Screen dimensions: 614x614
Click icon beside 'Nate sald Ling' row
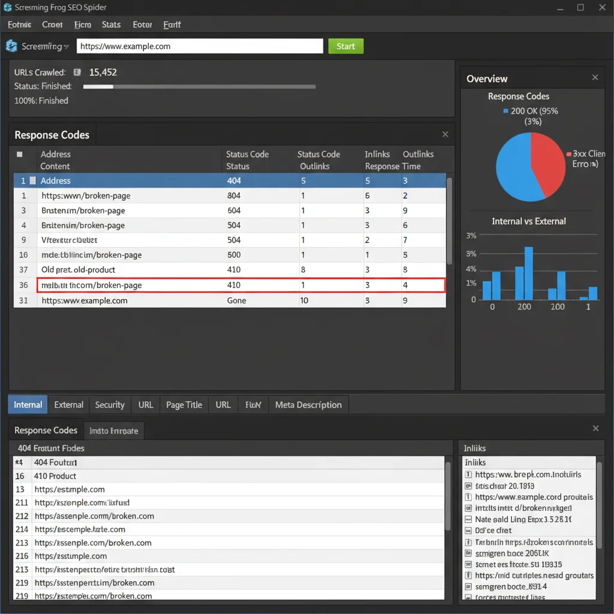[x=468, y=520]
